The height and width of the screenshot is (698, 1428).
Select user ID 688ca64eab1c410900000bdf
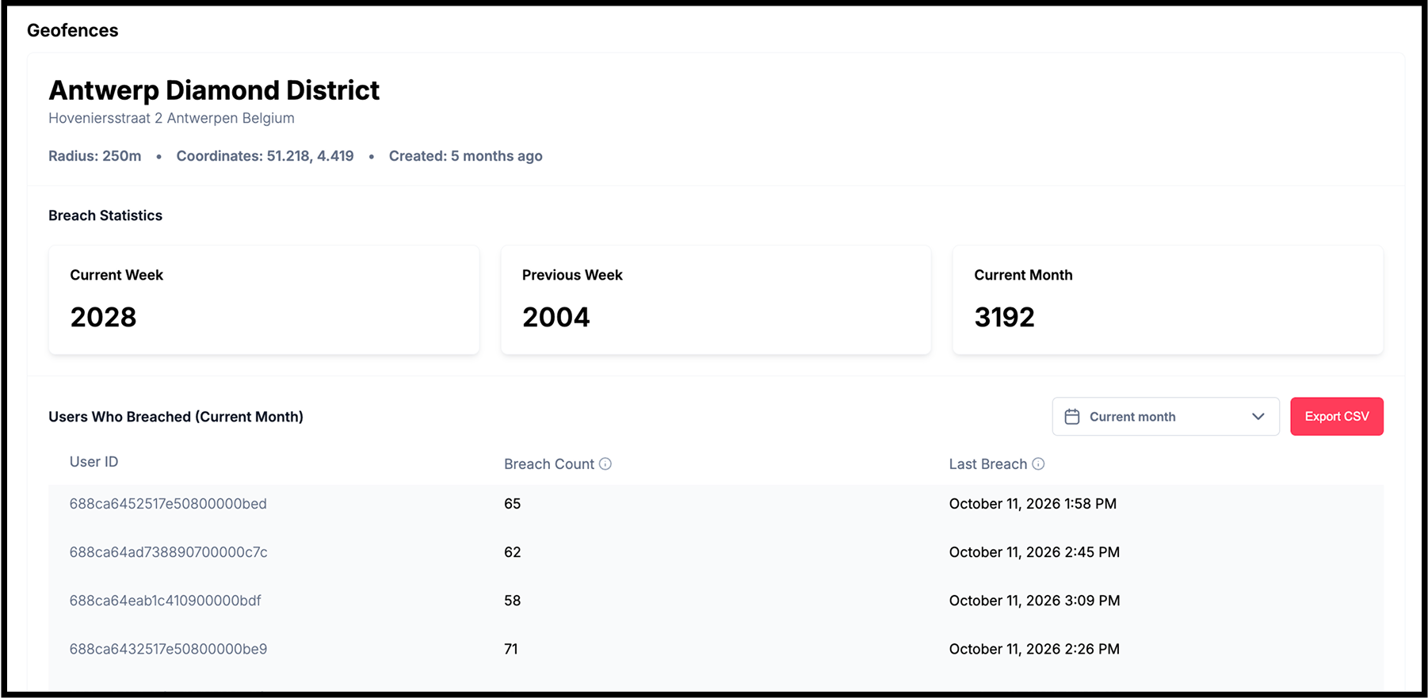coord(166,601)
